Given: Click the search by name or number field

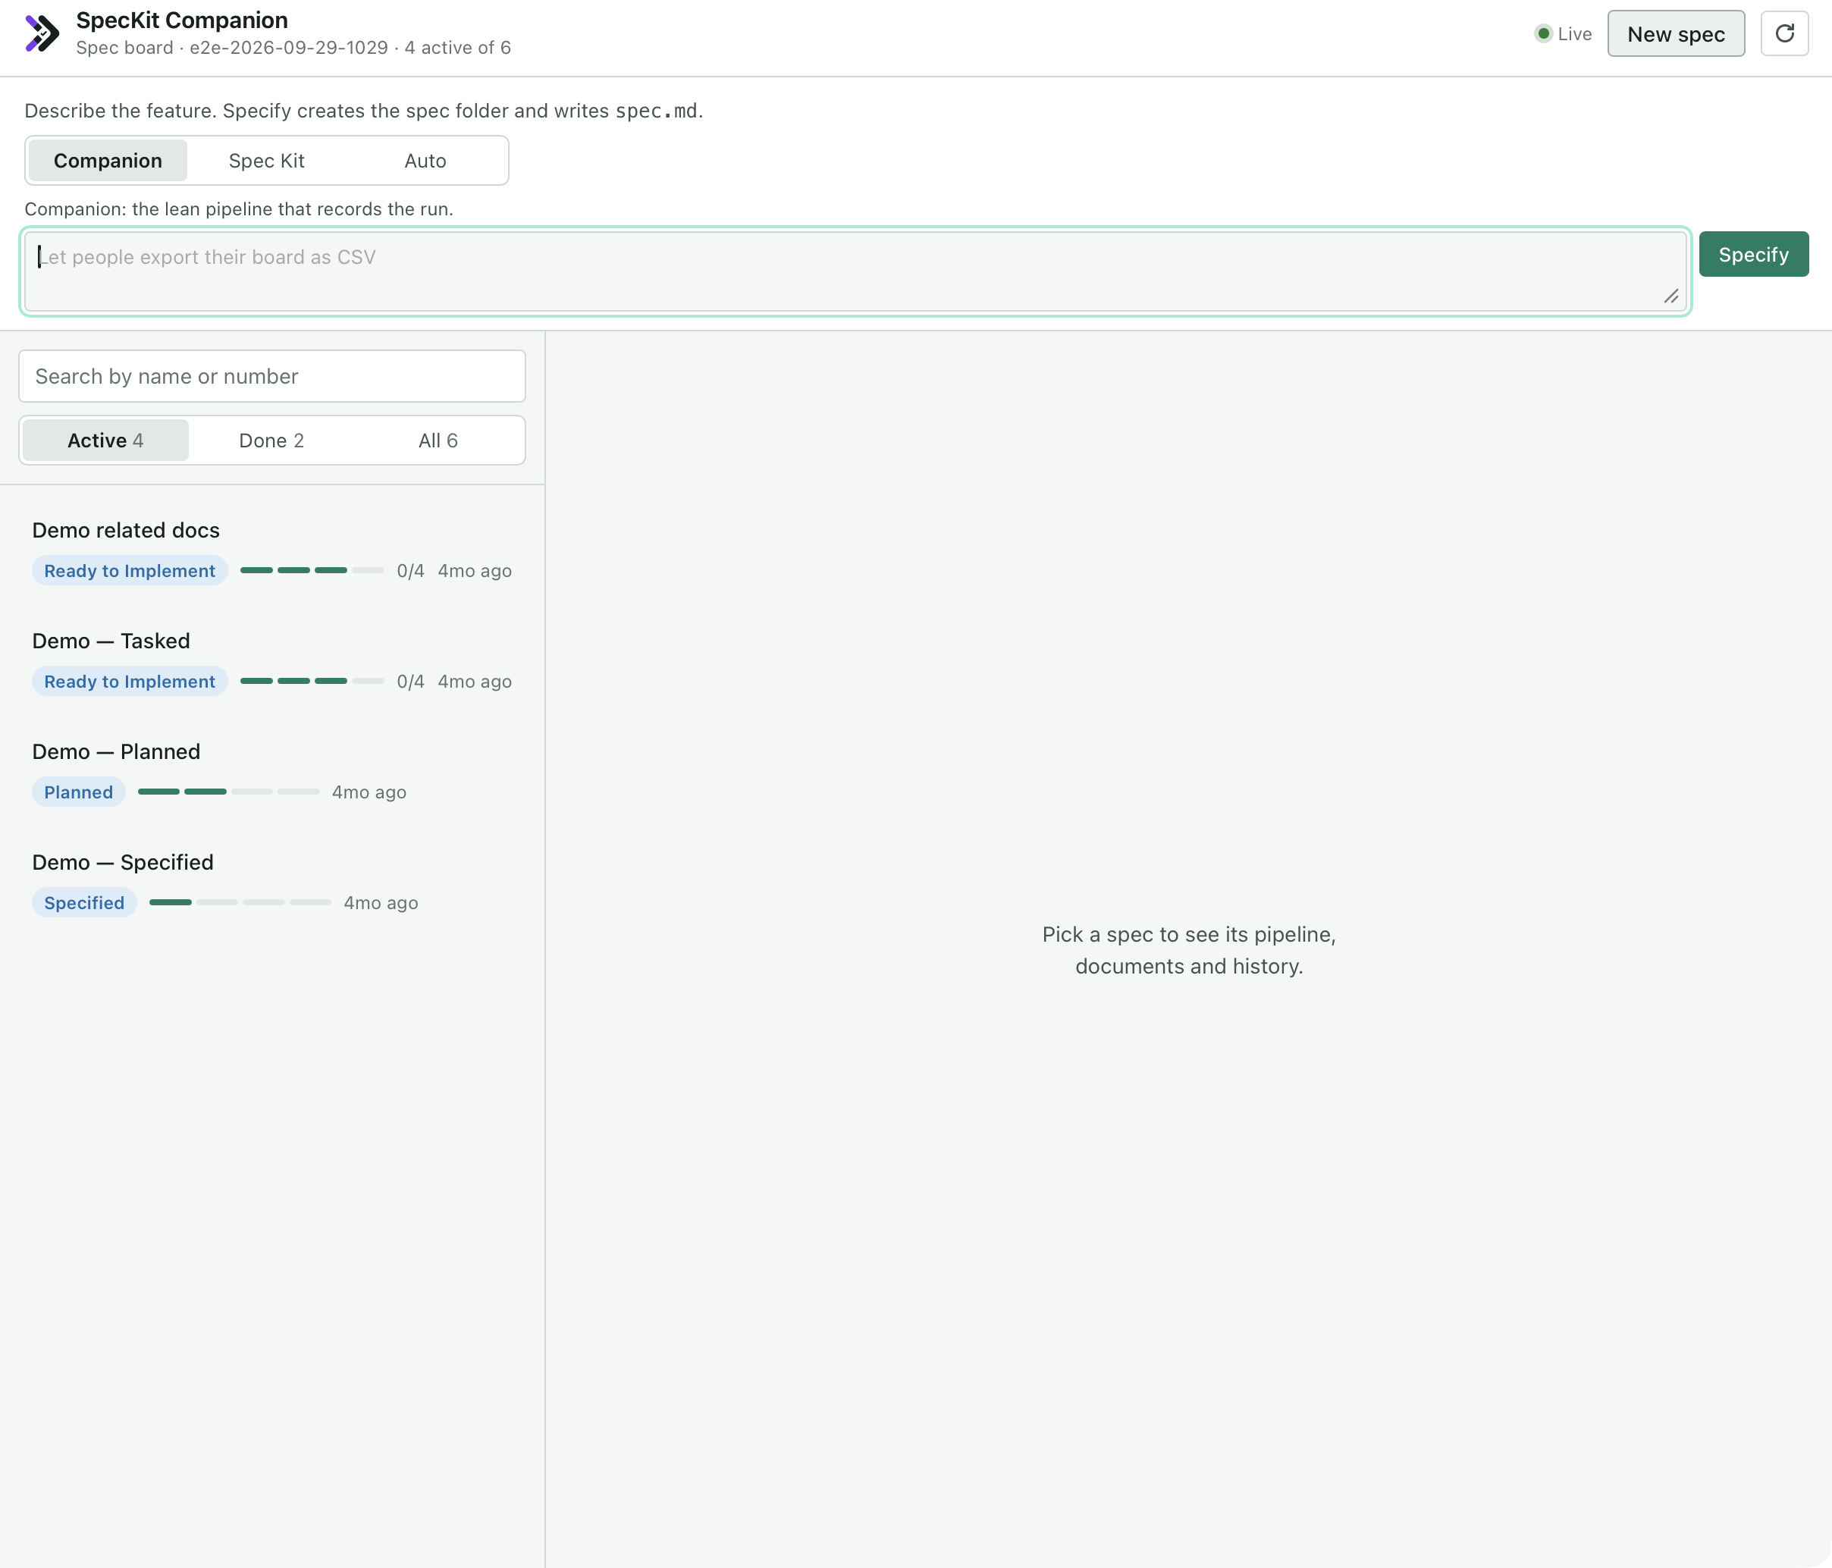Looking at the screenshot, I should click(x=272, y=377).
